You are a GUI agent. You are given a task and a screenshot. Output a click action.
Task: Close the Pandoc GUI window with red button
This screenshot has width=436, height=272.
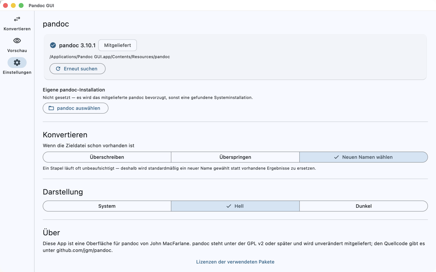(5, 5)
